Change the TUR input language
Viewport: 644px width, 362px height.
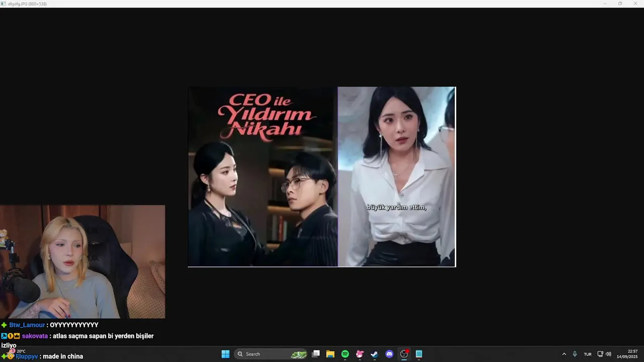coord(588,354)
